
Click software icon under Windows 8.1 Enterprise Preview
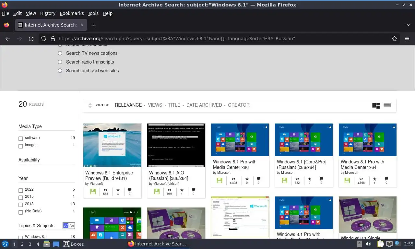point(93,192)
